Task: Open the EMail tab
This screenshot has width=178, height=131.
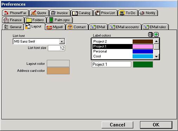Action: tap(98, 27)
